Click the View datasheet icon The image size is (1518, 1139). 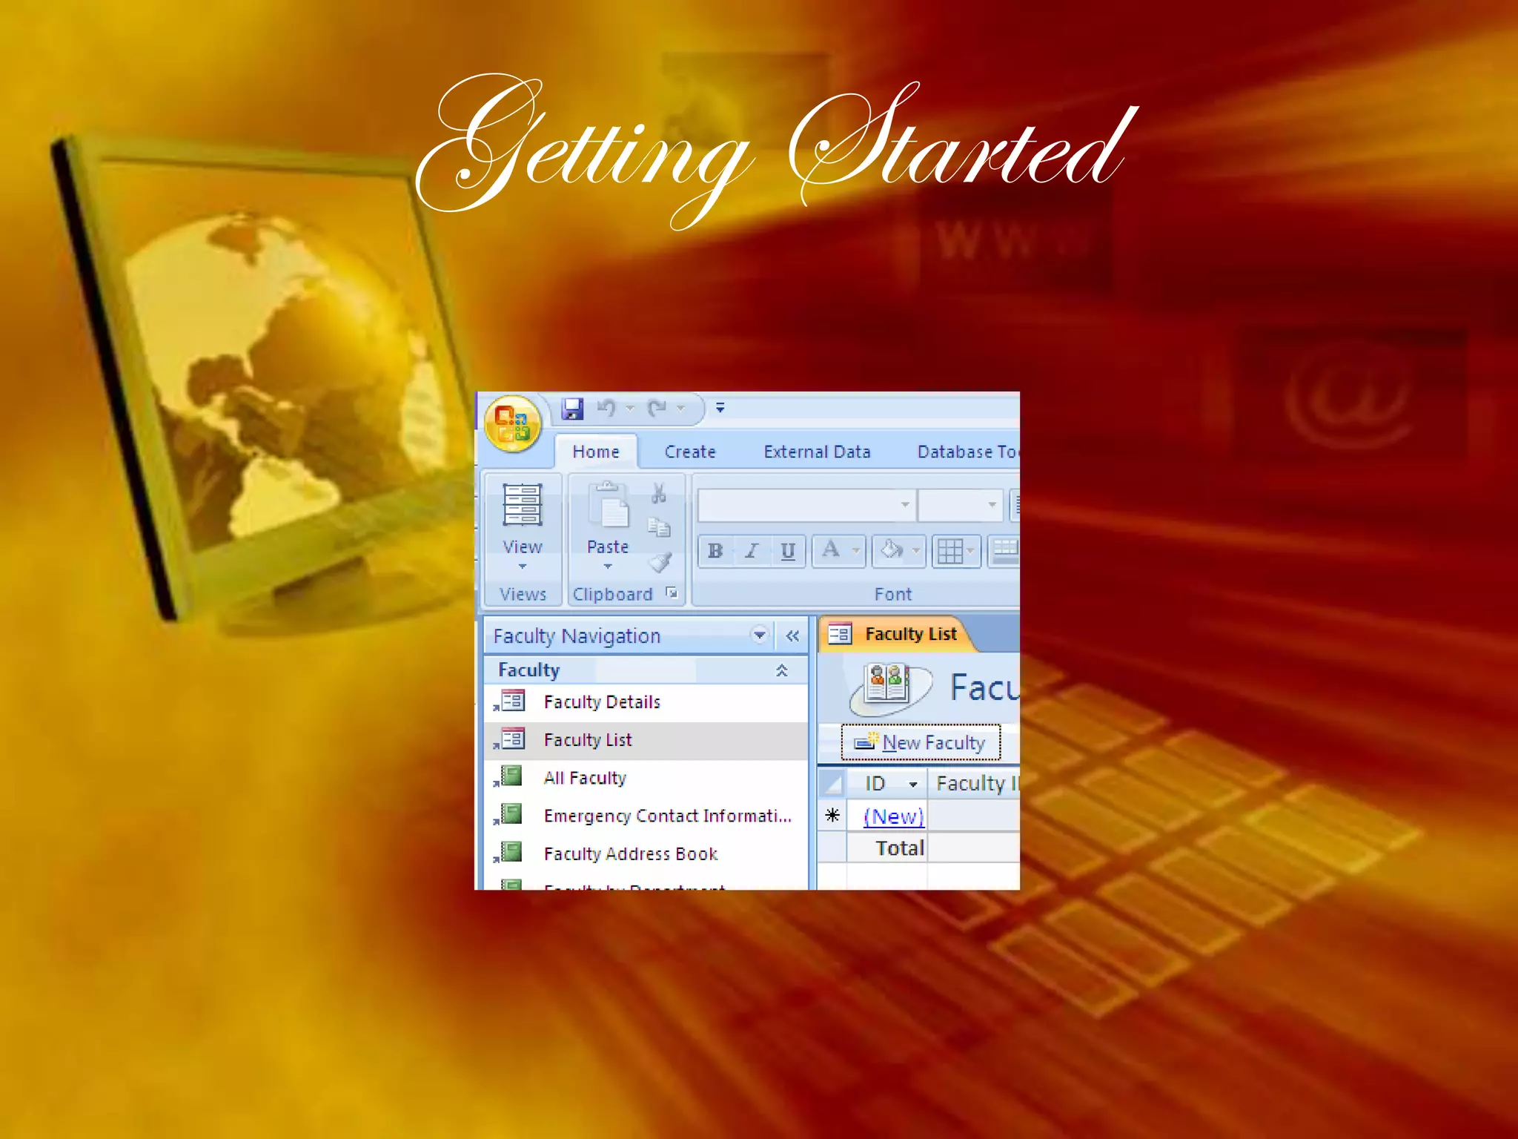[x=523, y=506]
